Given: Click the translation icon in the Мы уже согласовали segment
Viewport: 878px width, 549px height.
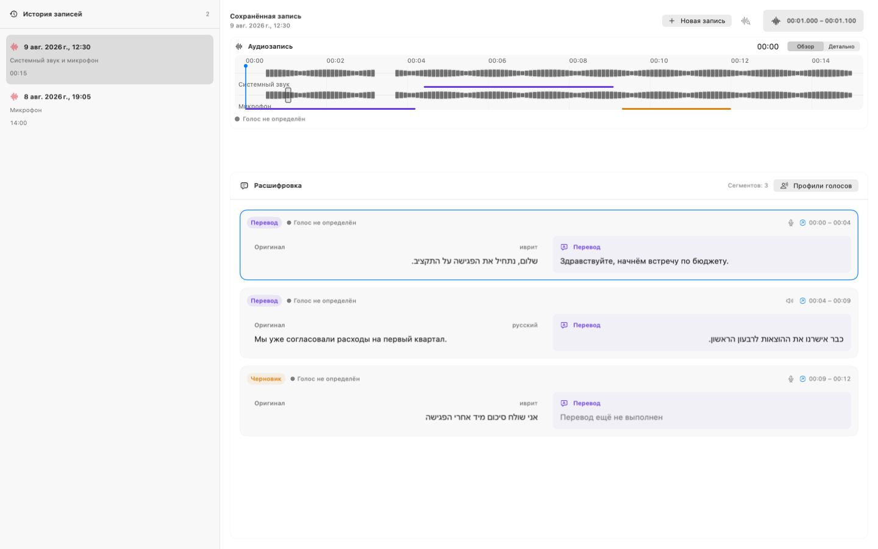Looking at the screenshot, I should point(564,325).
